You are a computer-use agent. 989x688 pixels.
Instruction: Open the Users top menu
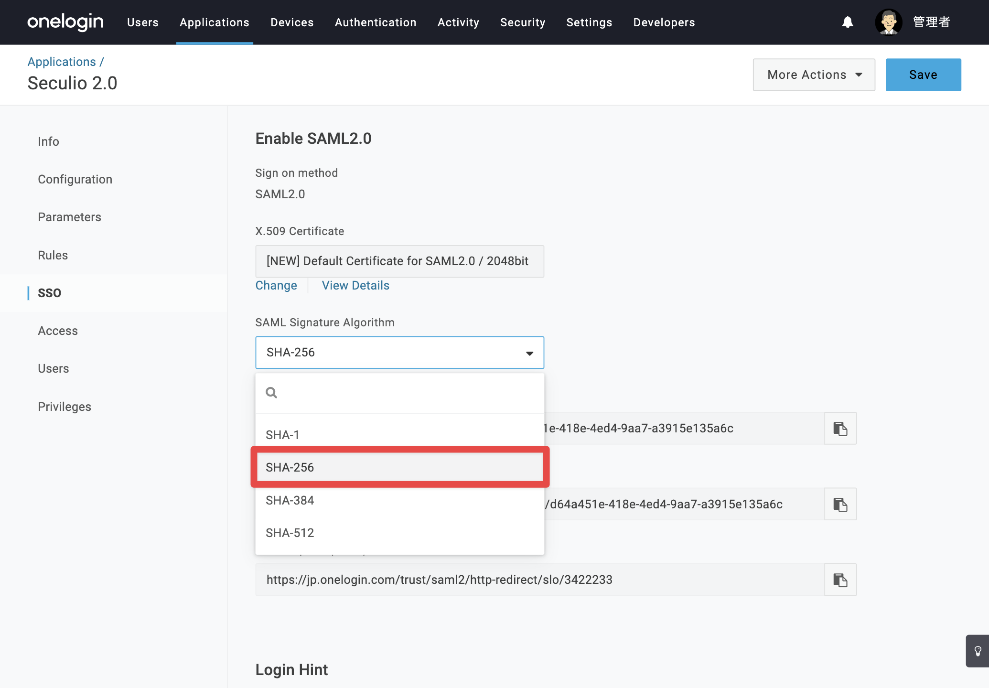(x=143, y=22)
